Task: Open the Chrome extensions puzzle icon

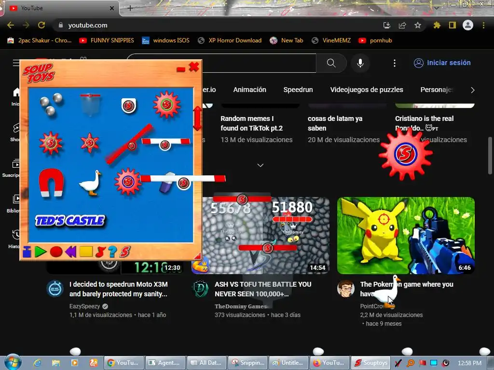Action: point(437,25)
